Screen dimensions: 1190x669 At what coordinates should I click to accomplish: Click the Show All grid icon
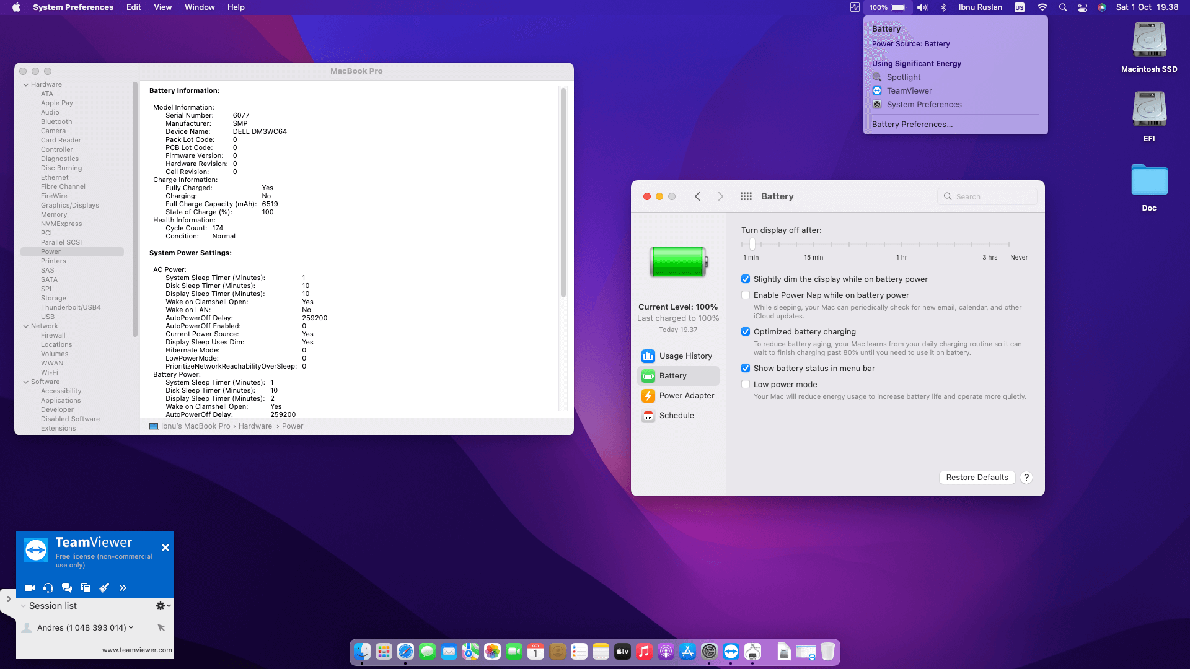click(x=746, y=196)
